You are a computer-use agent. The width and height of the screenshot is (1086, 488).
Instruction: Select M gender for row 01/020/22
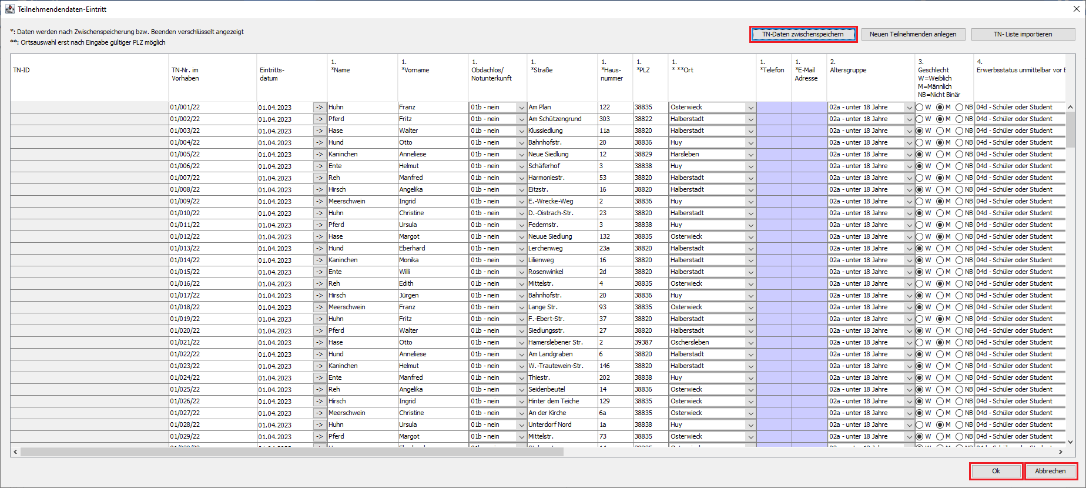[940, 330]
